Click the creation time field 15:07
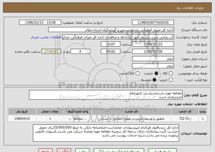 point(110,44)
